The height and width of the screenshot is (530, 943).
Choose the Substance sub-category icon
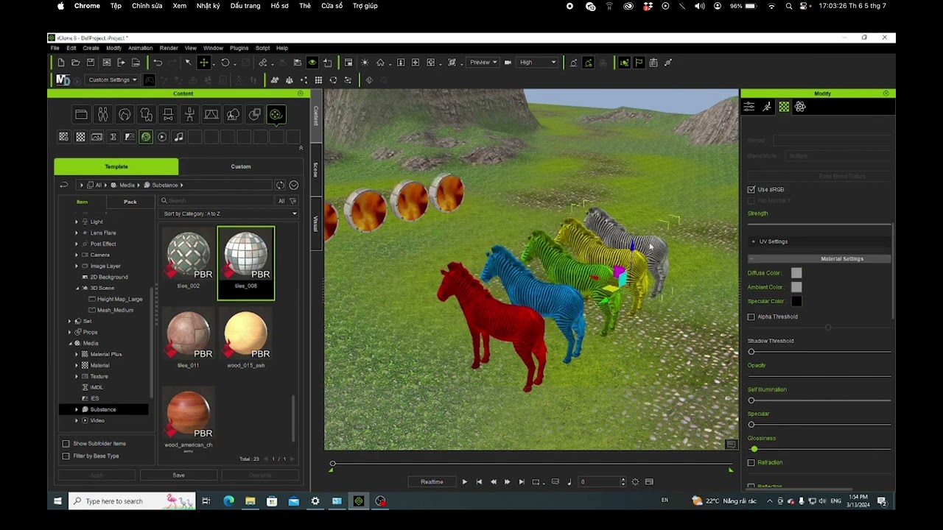click(x=146, y=137)
